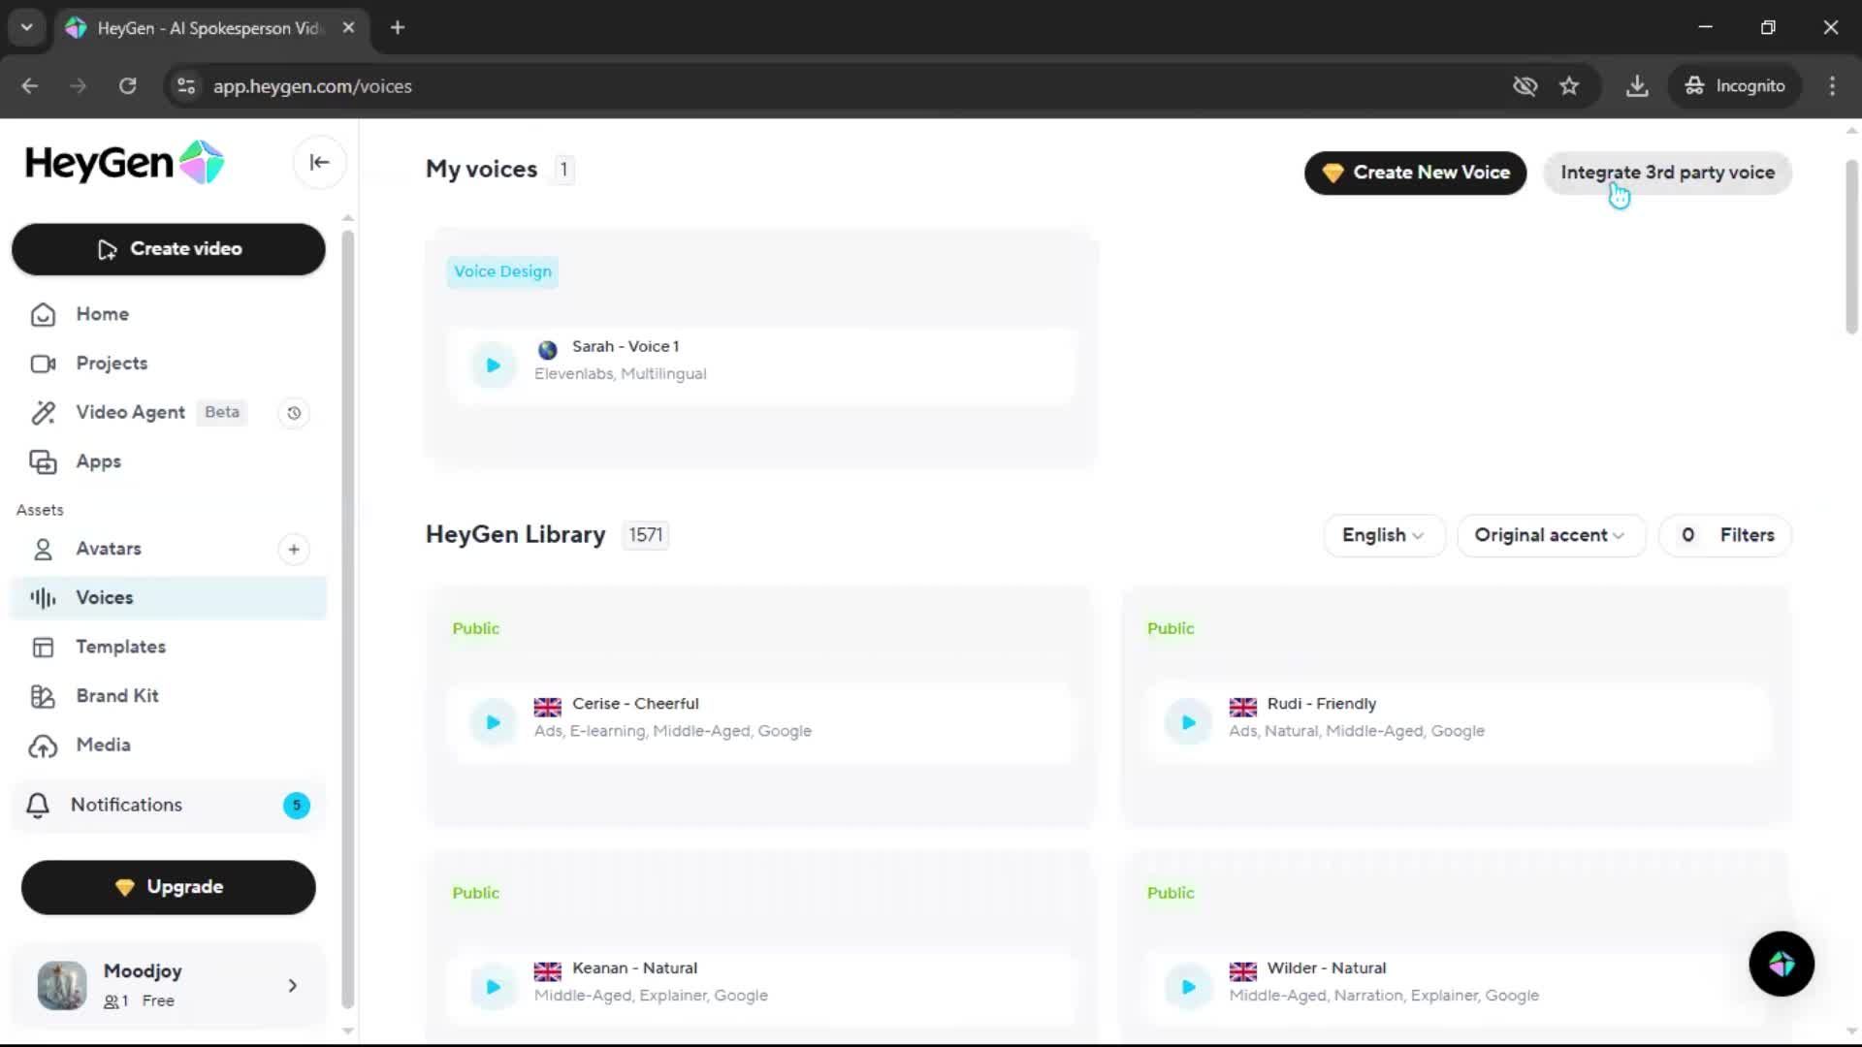The image size is (1862, 1047).
Task: Play Cerise - Cheerful voice sample
Action: [493, 722]
